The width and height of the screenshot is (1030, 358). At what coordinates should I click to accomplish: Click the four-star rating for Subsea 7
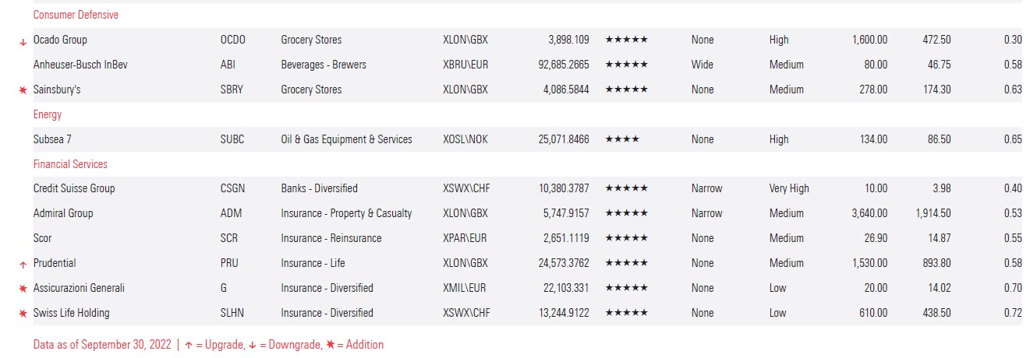pos(622,139)
